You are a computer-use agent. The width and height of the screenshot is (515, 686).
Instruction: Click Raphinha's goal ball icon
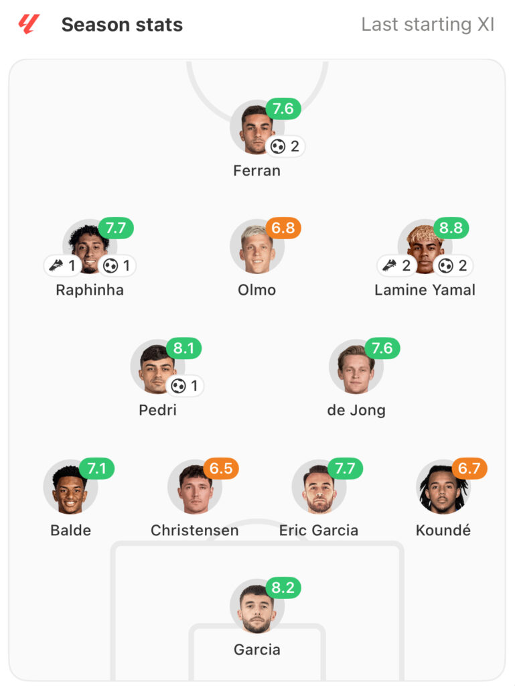(x=111, y=265)
